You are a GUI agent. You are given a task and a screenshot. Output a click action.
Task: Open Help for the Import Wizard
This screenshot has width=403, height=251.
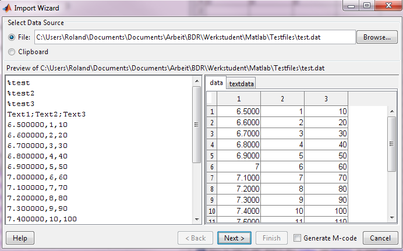pos(20,238)
